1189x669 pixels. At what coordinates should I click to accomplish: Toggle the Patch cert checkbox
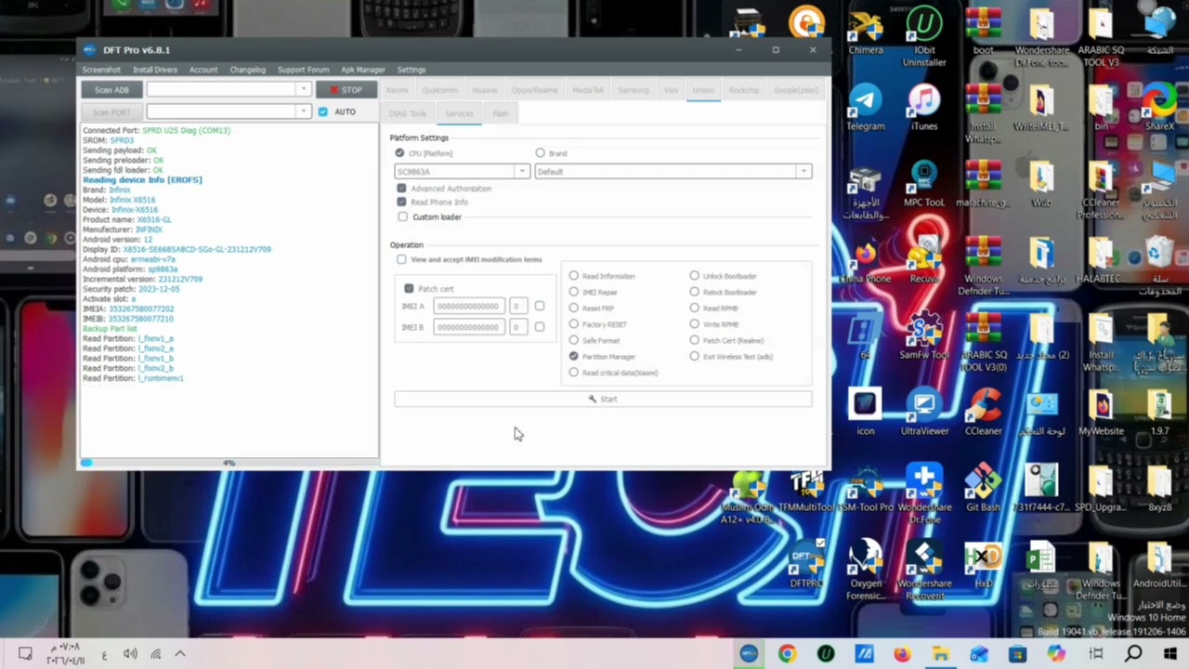409,289
